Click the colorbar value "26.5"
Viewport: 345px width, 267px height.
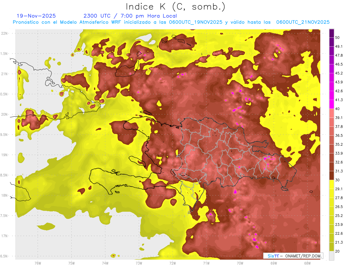pos(339,207)
